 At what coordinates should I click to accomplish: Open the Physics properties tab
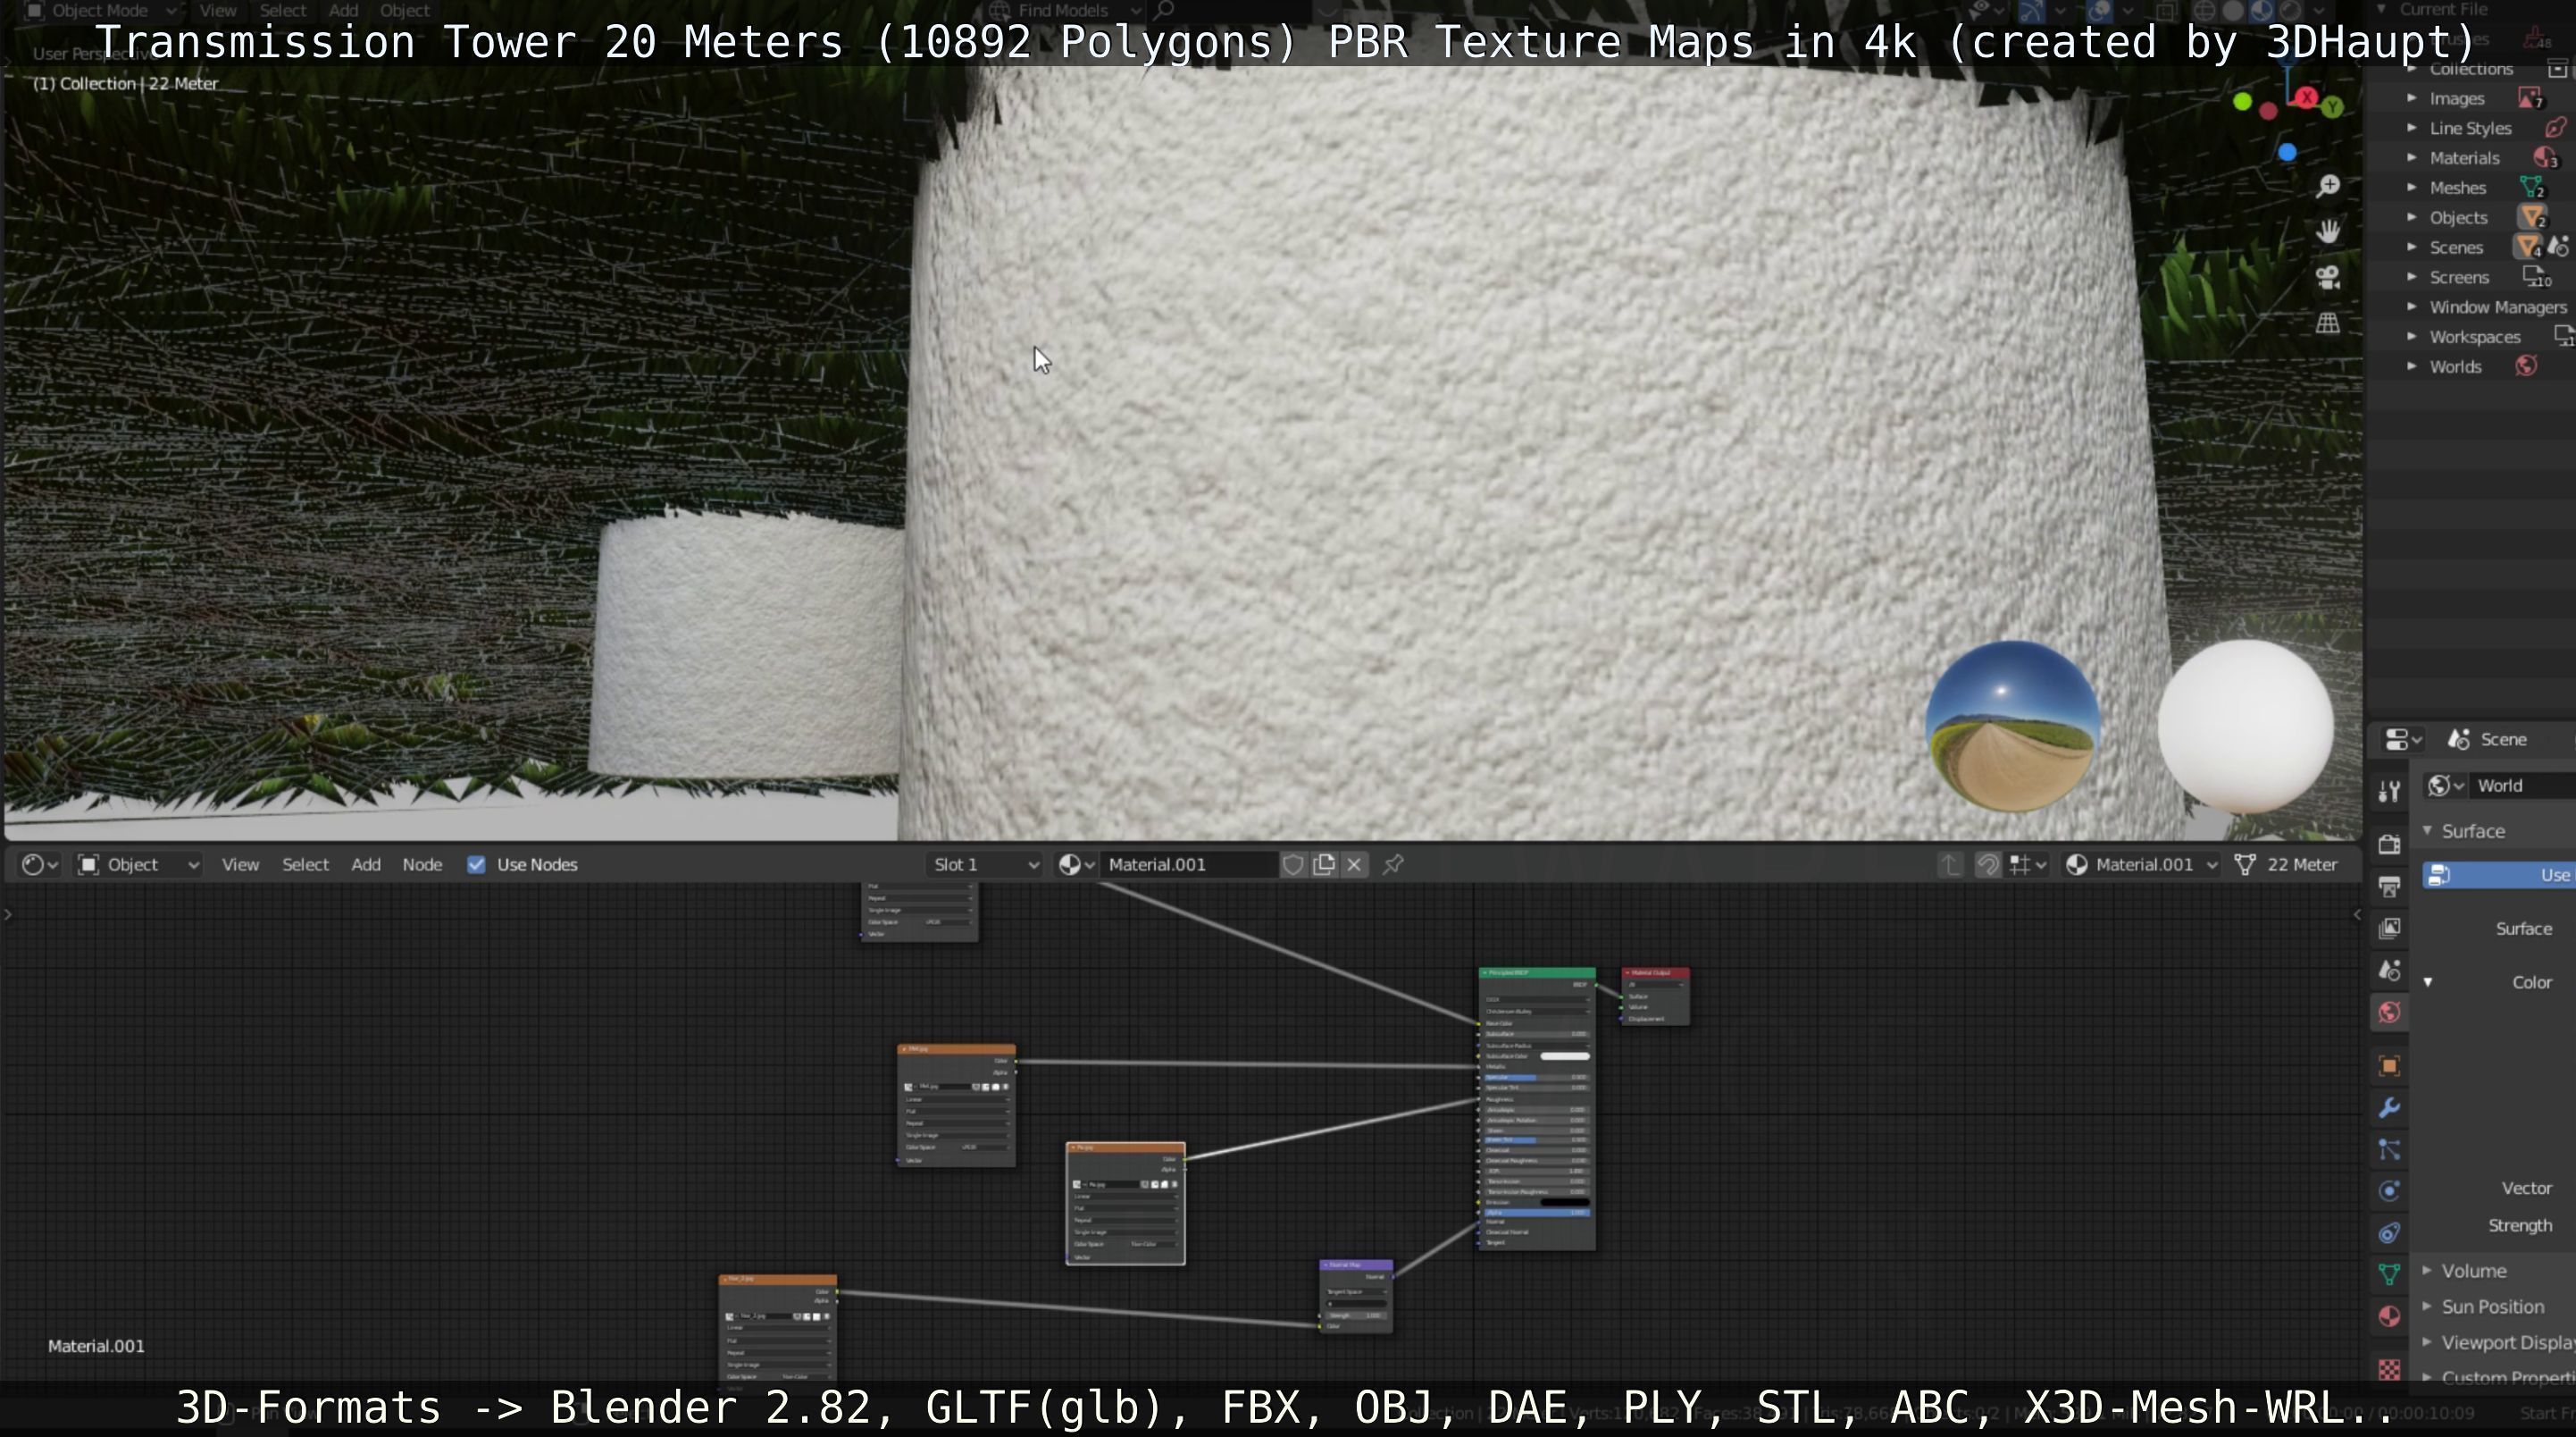[x=2389, y=1191]
